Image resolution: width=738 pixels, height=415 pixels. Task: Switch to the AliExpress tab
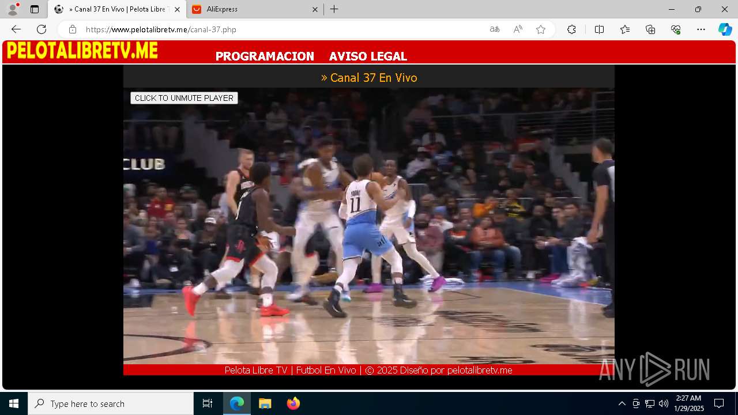pyautogui.click(x=254, y=9)
